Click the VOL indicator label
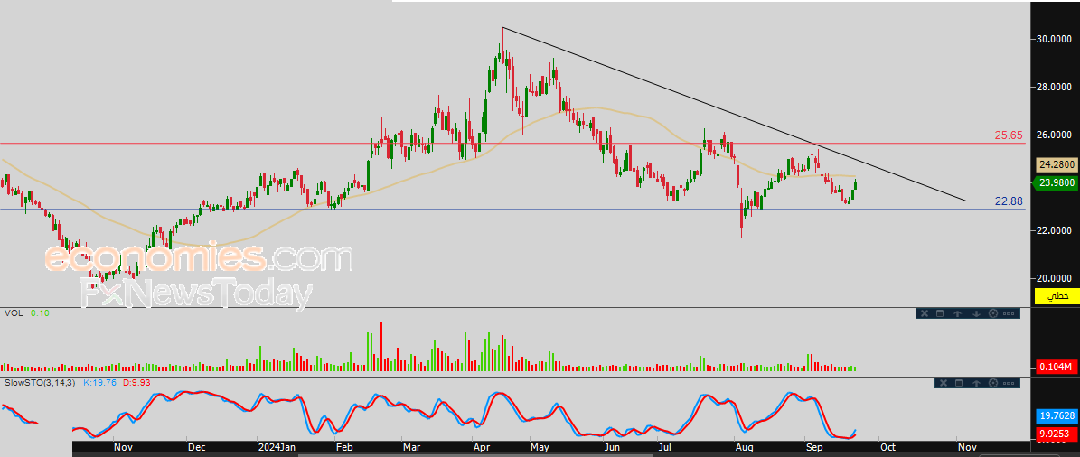 (x=14, y=313)
